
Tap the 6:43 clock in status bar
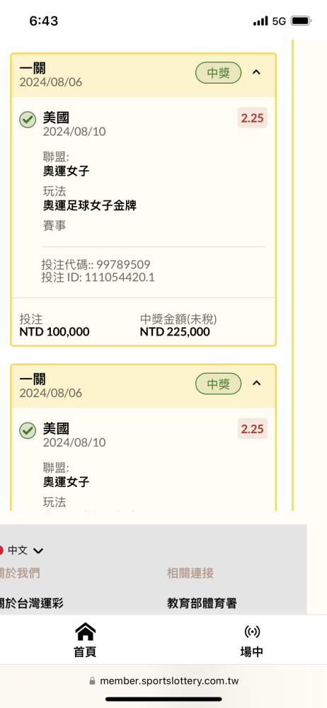(x=44, y=21)
